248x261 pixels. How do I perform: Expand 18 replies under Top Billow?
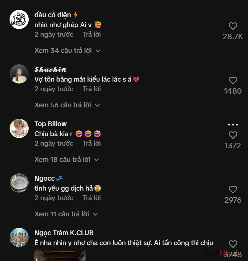coord(67,160)
